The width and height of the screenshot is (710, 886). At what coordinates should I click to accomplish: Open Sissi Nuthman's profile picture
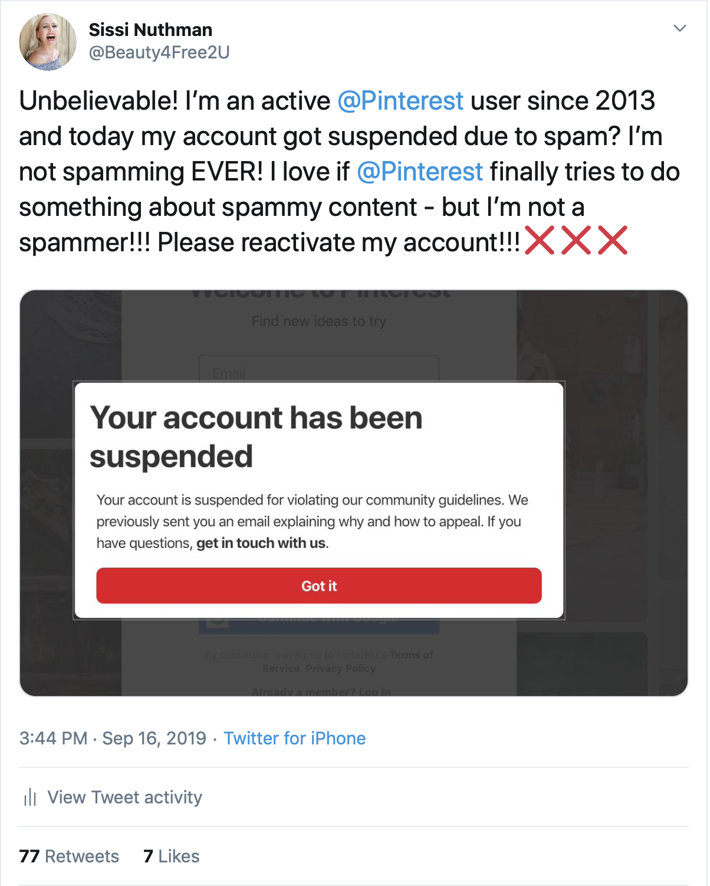point(48,42)
